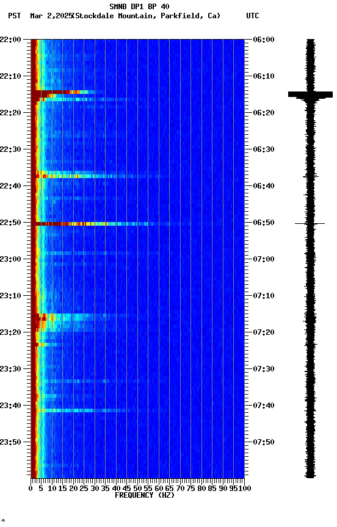Image resolution: width=337 pixels, height=527 pixels.
Task: Click the '40' Hz frequency axis label
Action: pos(116,489)
